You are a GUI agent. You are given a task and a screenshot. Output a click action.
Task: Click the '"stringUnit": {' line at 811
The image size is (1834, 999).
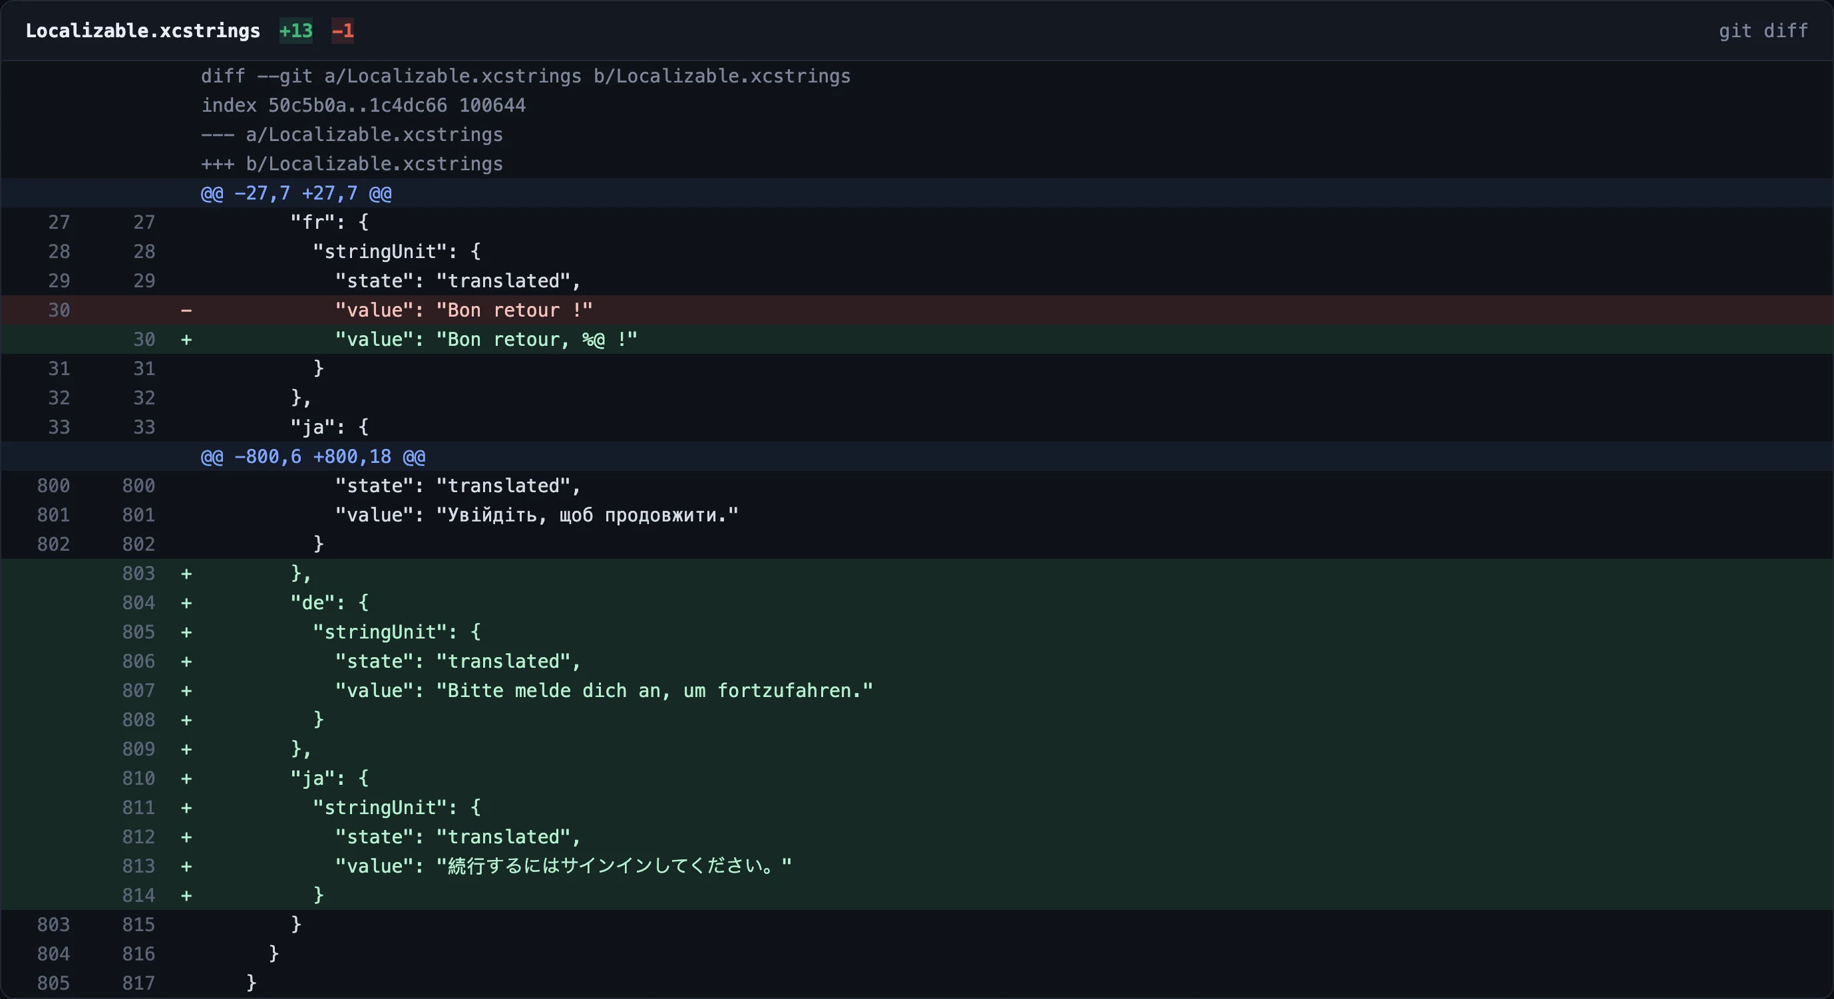(917, 807)
